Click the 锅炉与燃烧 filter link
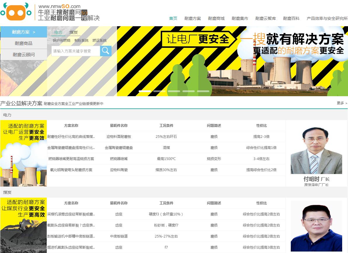 pyautogui.click(x=61, y=41)
